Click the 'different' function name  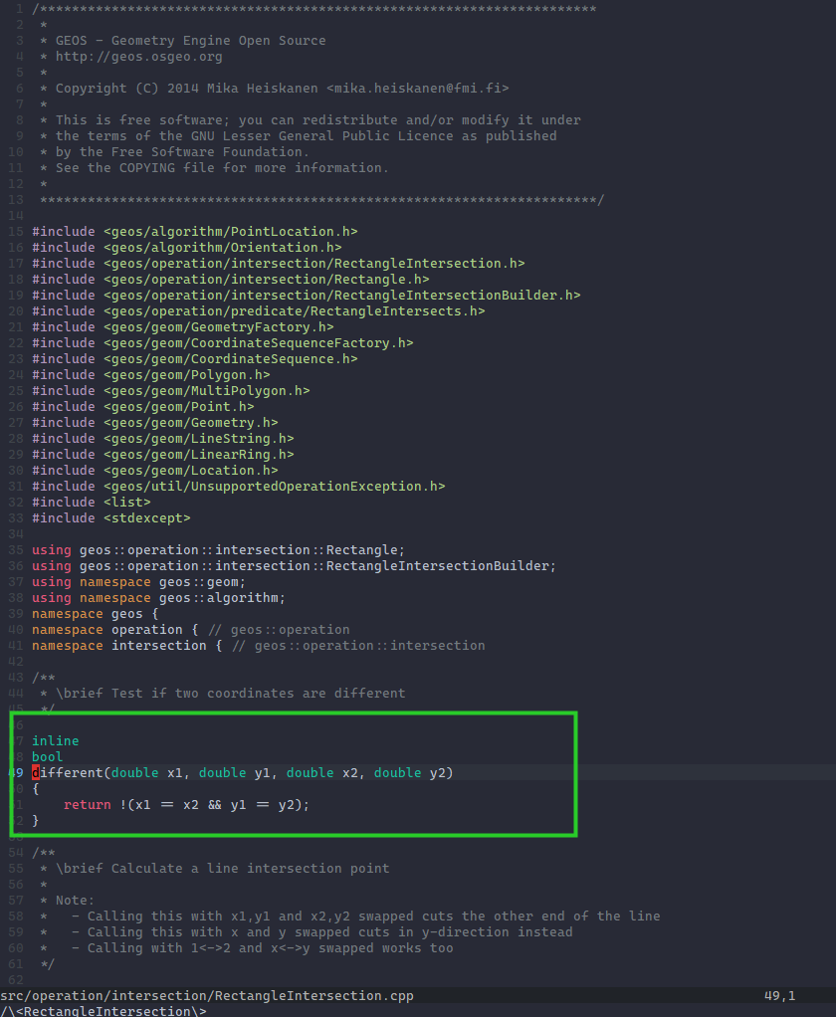tap(68, 772)
